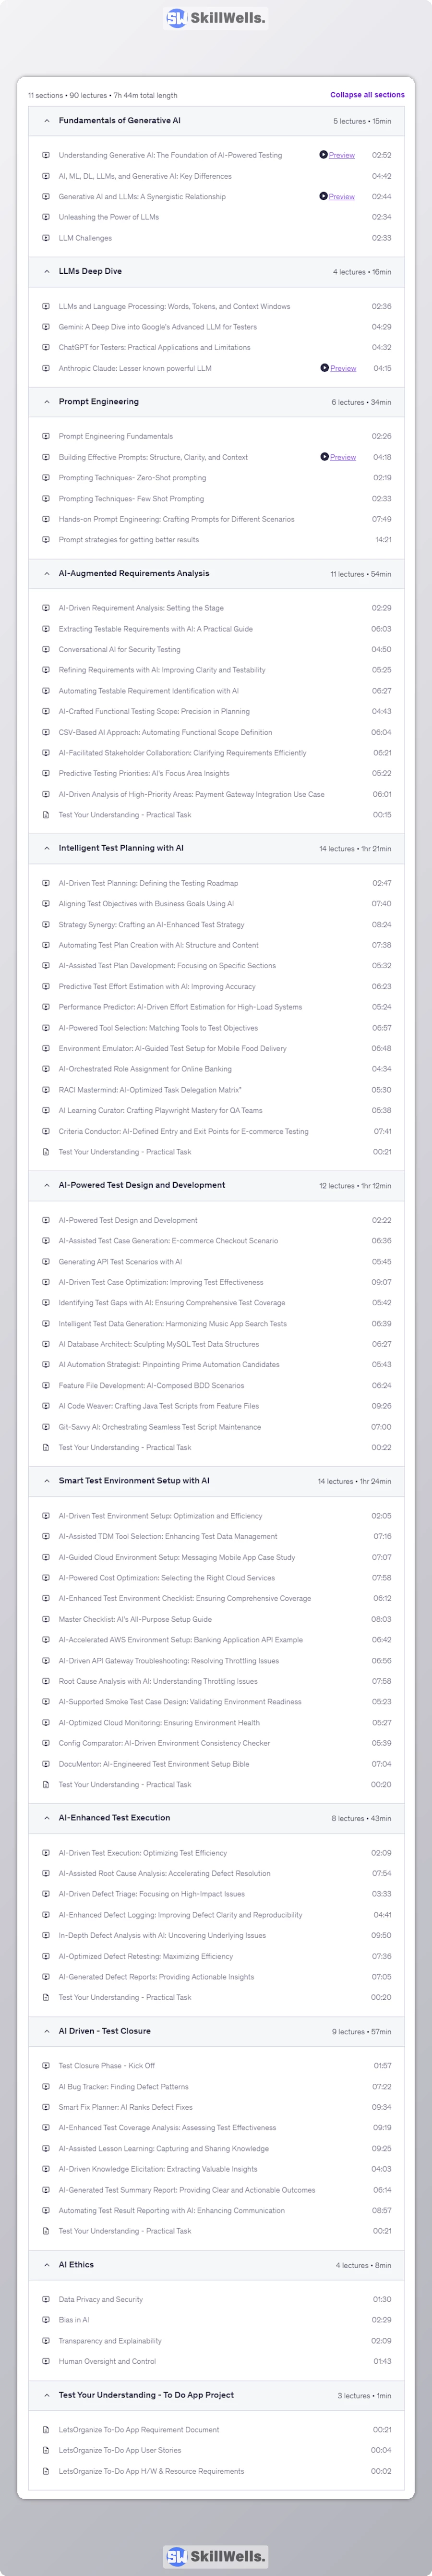This screenshot has height=2576, width=432.
Task: Click video icon beside AI-Driven Defect Triage
Action: point(46,1894)
